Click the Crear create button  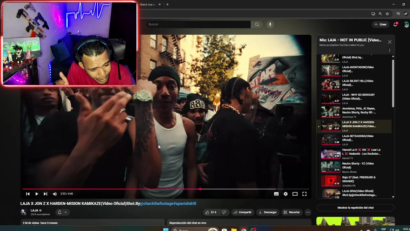pos(381,24)
